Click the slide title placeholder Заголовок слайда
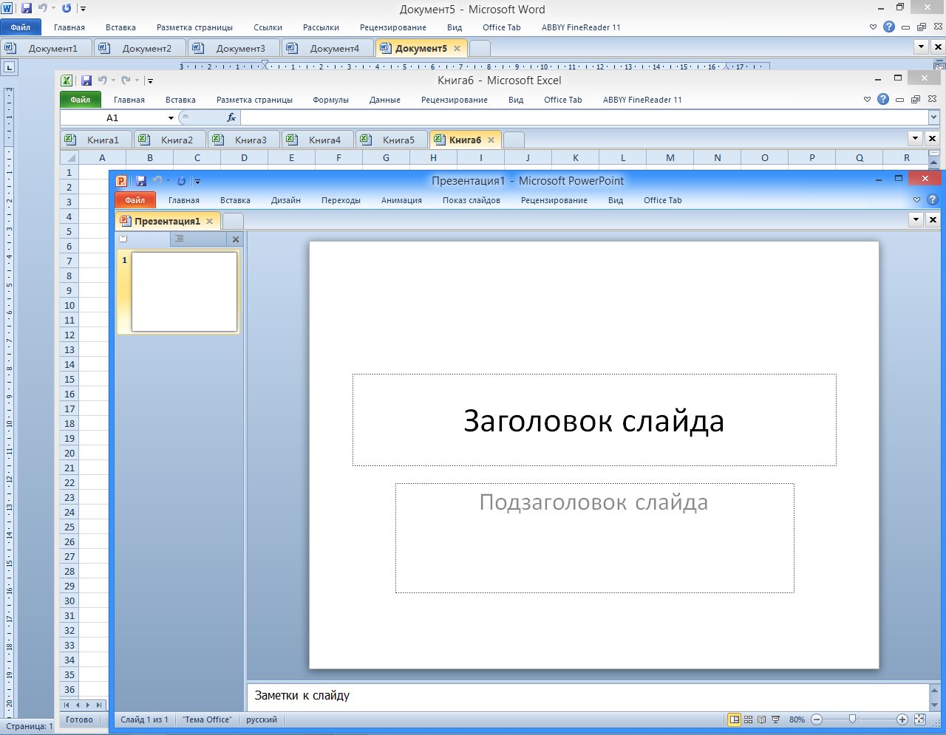This screenshot has height=735, width=946. pyautogui.click(x=594, y=420)
